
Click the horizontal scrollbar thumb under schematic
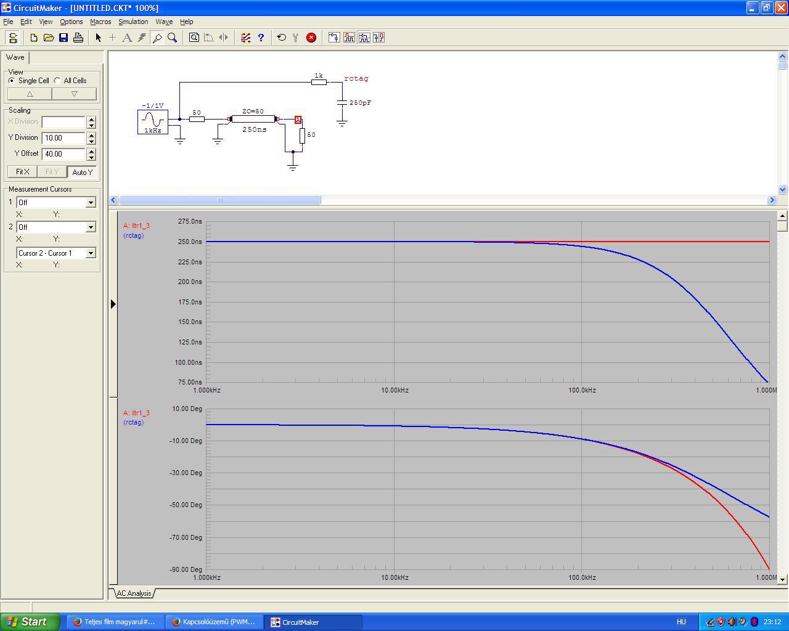coord(219,200)
